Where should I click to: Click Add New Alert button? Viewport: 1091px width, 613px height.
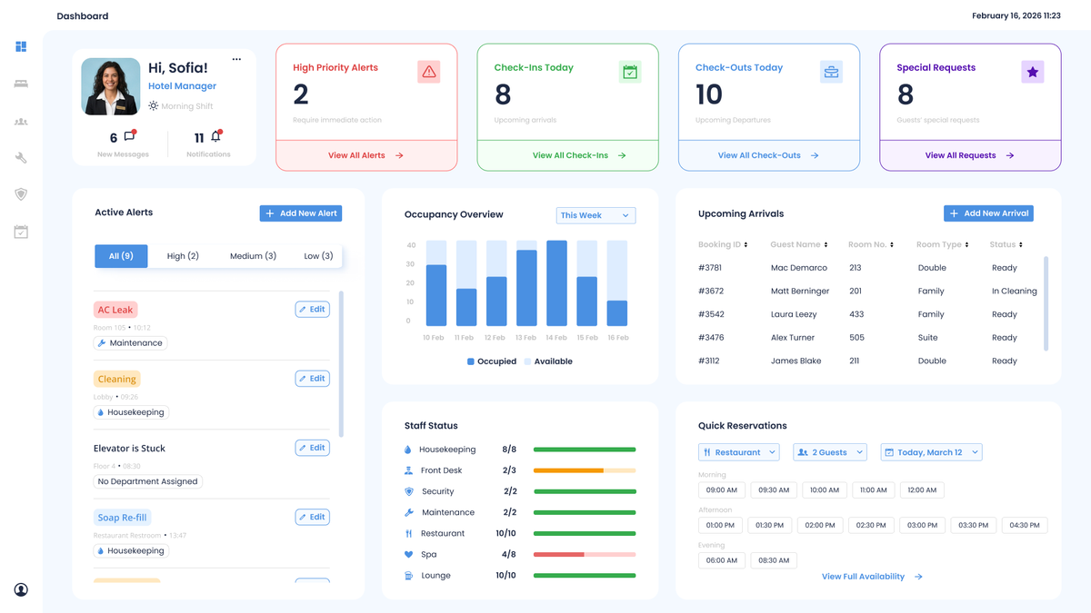click(x=301, y=213)
